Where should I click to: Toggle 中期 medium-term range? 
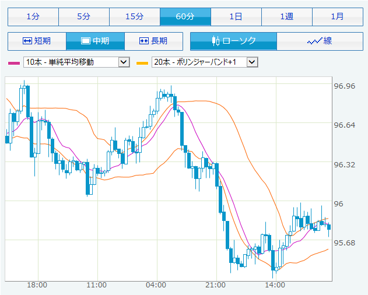point(95,41)
